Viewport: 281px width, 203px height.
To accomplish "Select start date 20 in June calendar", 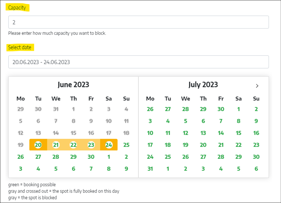I will tap(38, 145).
